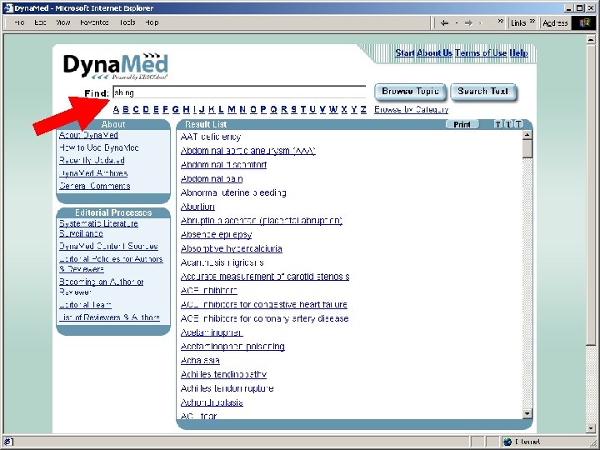Browse topics starting with letter Z
Viewport: 600px width, 450px height.
pos(363,110)
